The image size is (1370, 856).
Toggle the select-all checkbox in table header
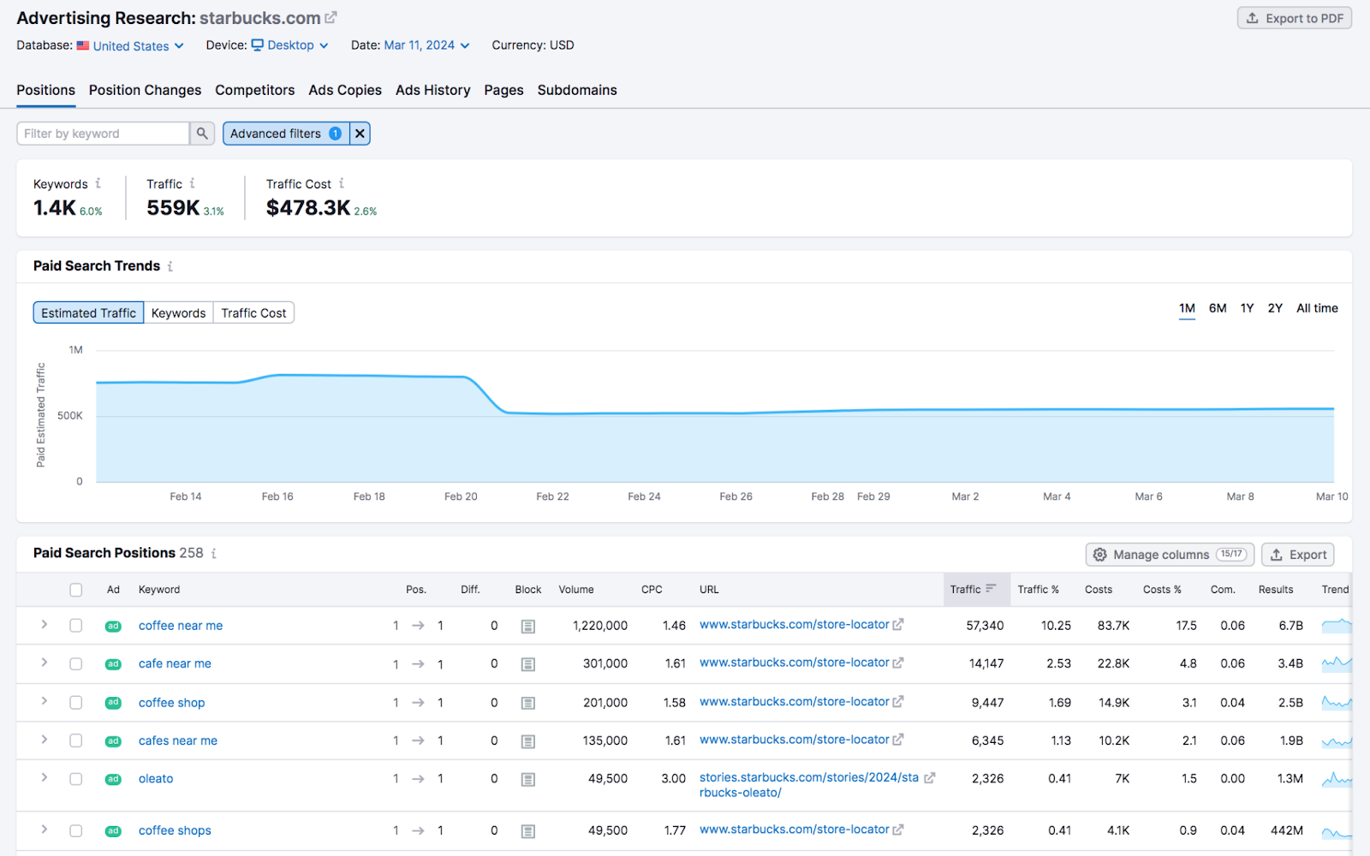(x=76, y=590)
